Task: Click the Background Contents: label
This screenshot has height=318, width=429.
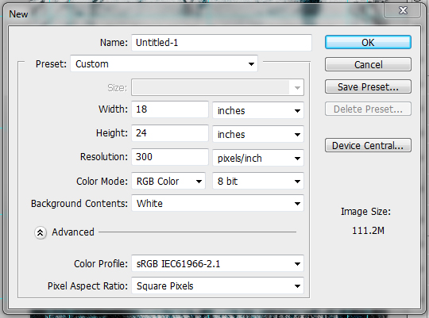Action: [x=79, y=204]
